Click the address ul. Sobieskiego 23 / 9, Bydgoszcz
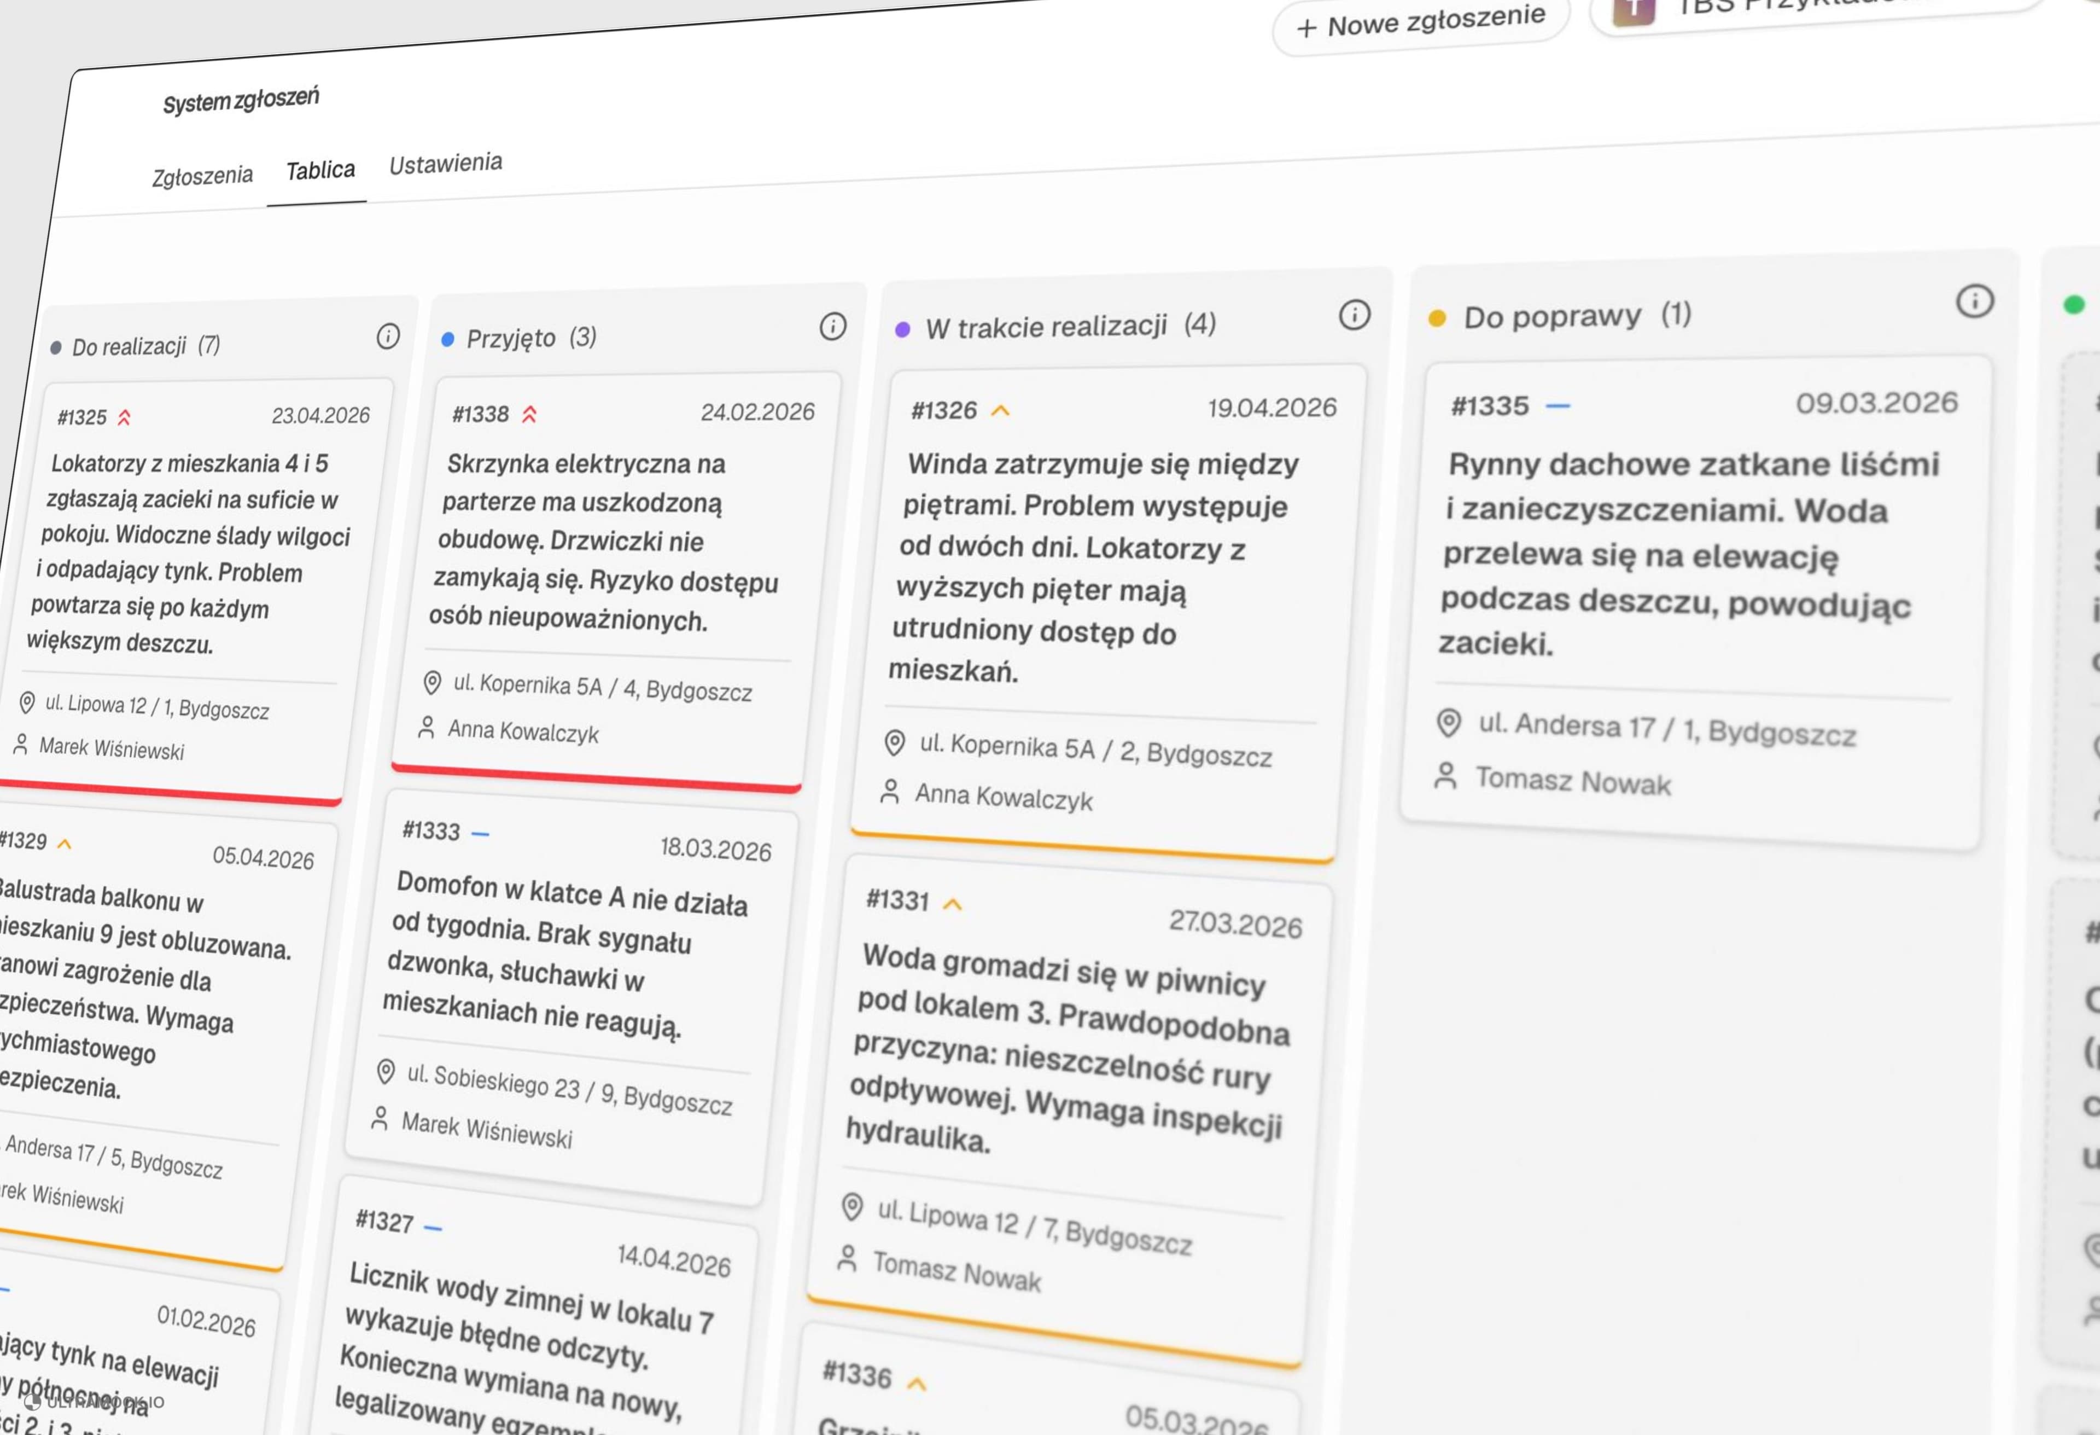The width and height of the screenshot is (2100, 1435). point(569,1089)
